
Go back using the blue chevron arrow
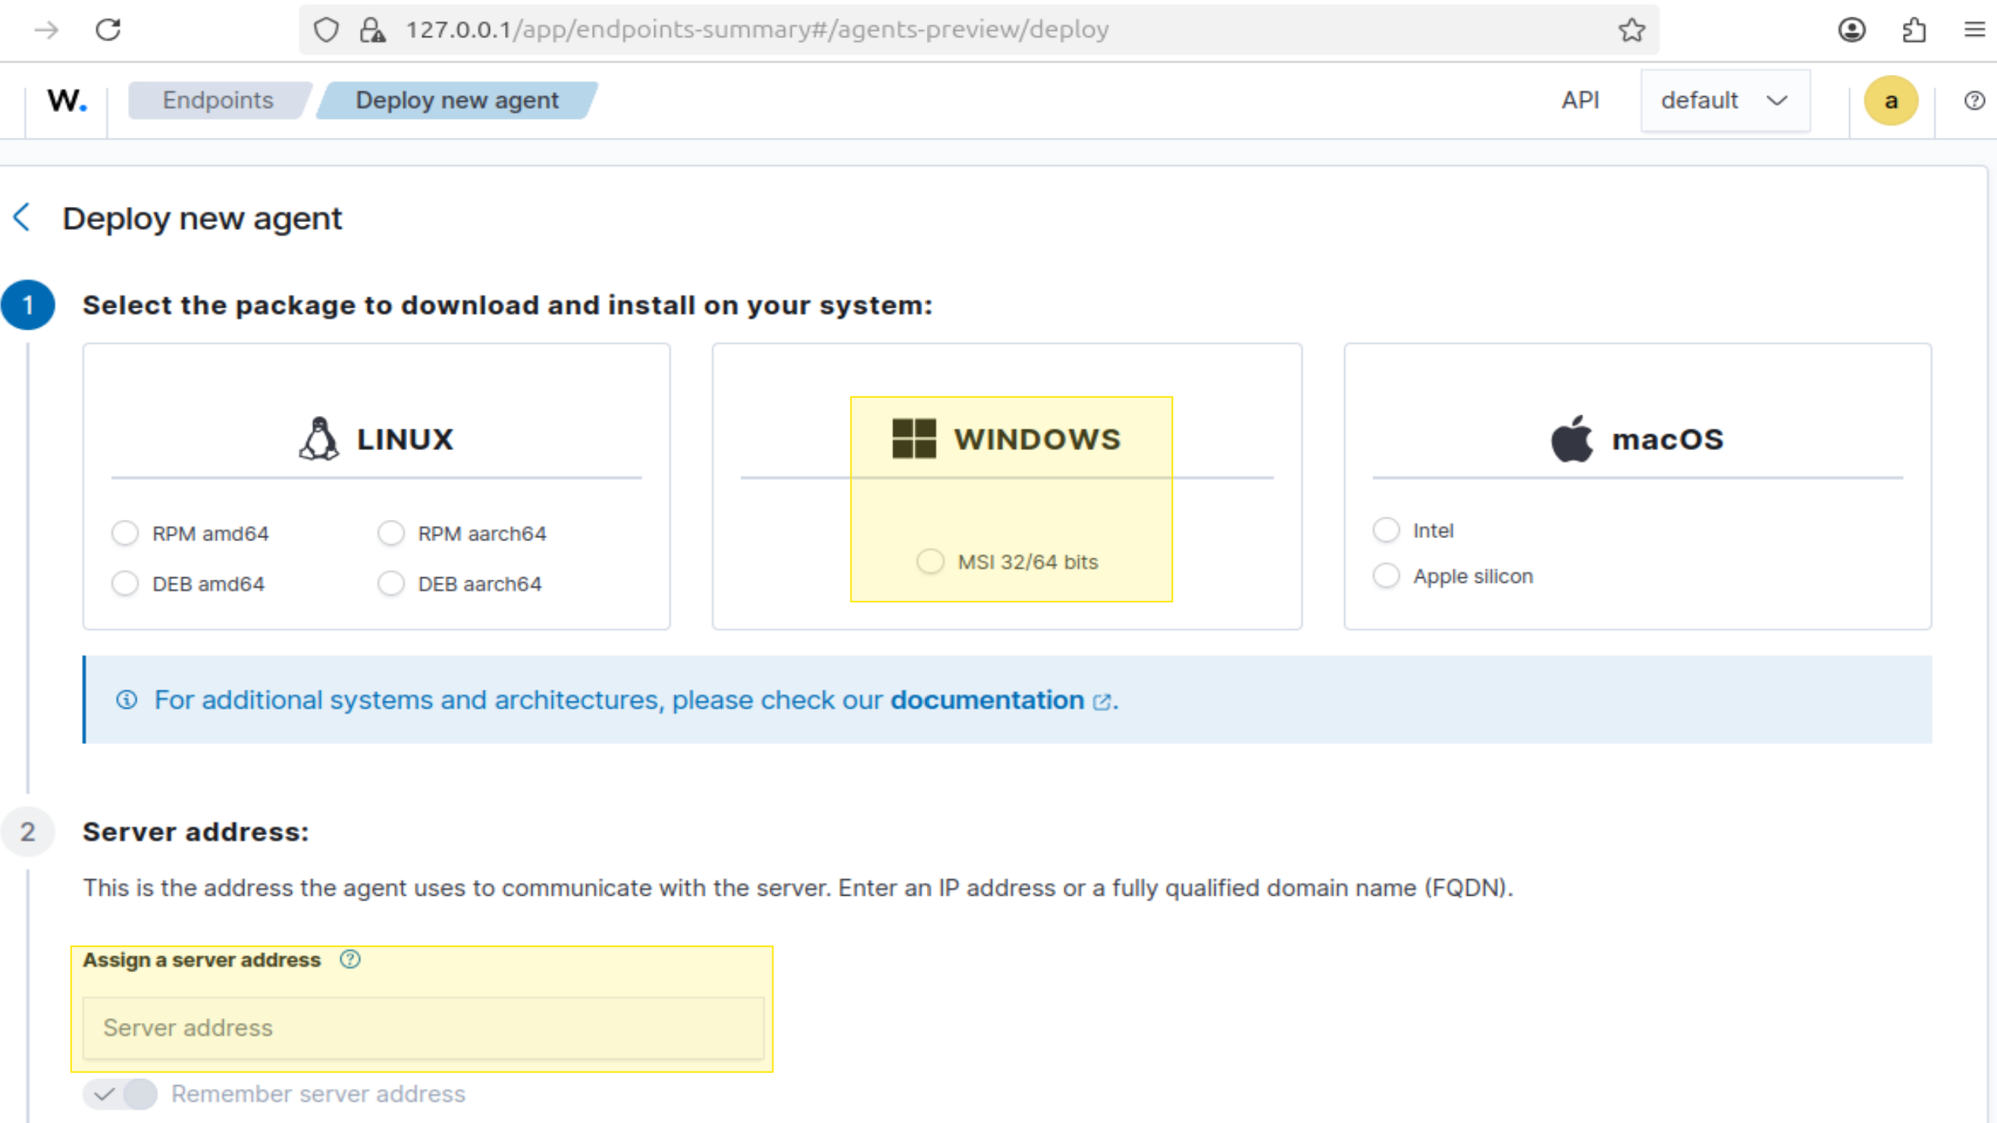point(22,217)
